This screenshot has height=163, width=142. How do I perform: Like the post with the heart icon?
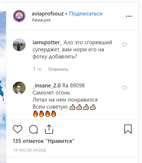[x=17, y=129]
